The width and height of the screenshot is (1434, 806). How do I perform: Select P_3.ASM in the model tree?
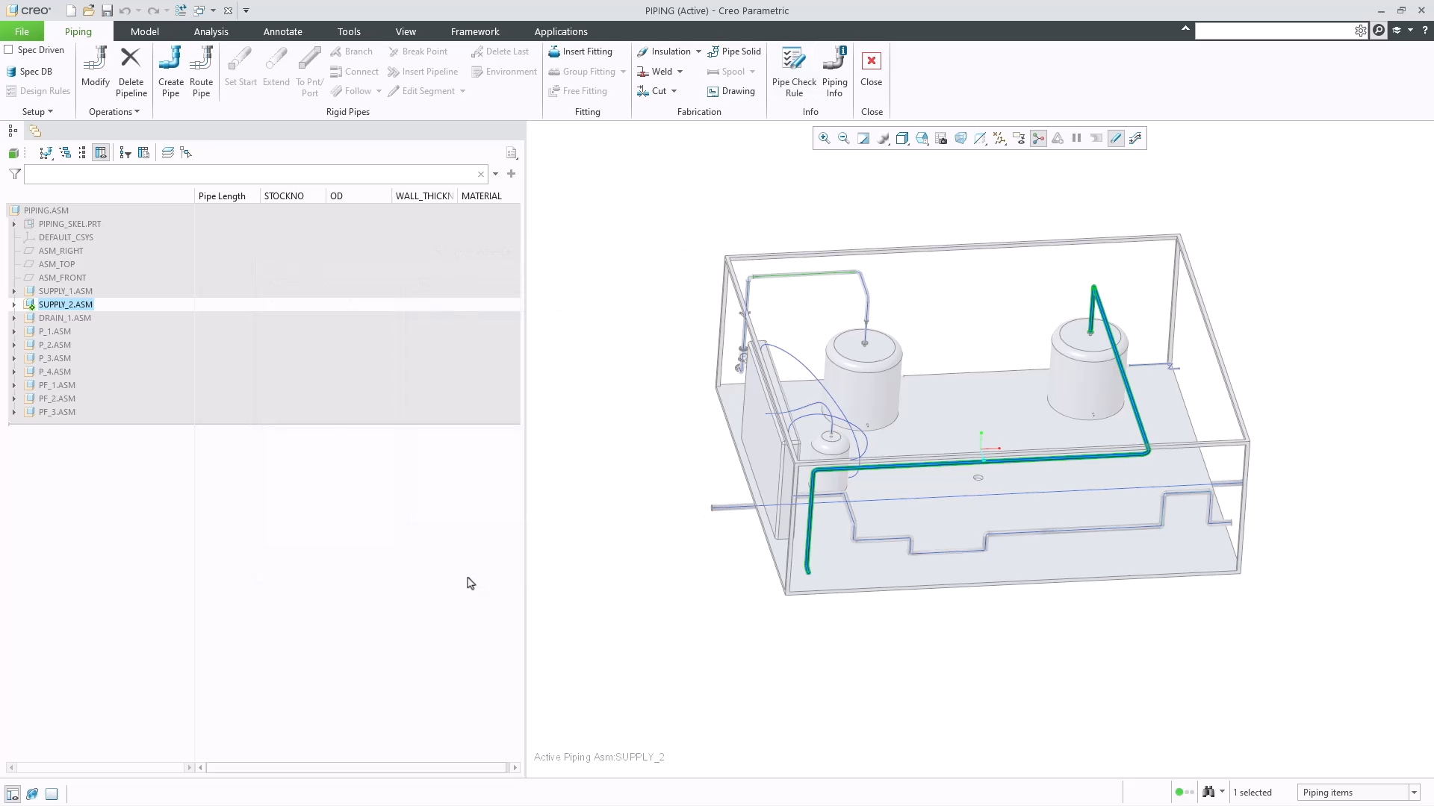click(55, 358)
